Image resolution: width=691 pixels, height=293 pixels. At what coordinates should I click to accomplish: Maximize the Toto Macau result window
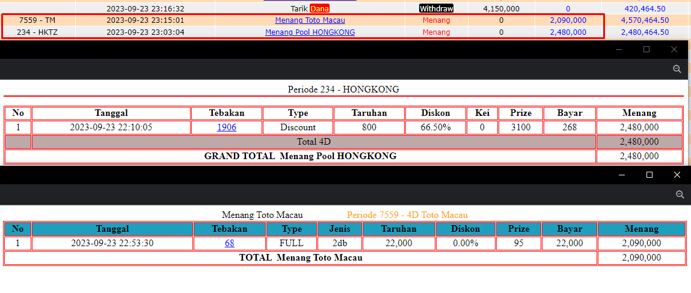(649, 175)
